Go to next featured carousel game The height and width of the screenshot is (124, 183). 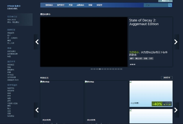pos(176,42)
